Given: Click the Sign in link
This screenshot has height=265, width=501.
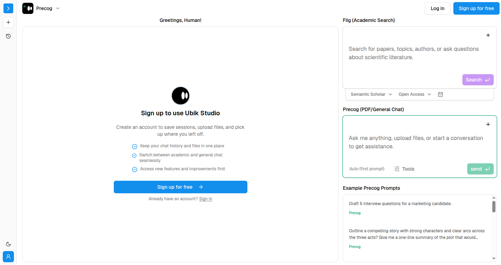Looking at the screenshot, I should (206, 199).
